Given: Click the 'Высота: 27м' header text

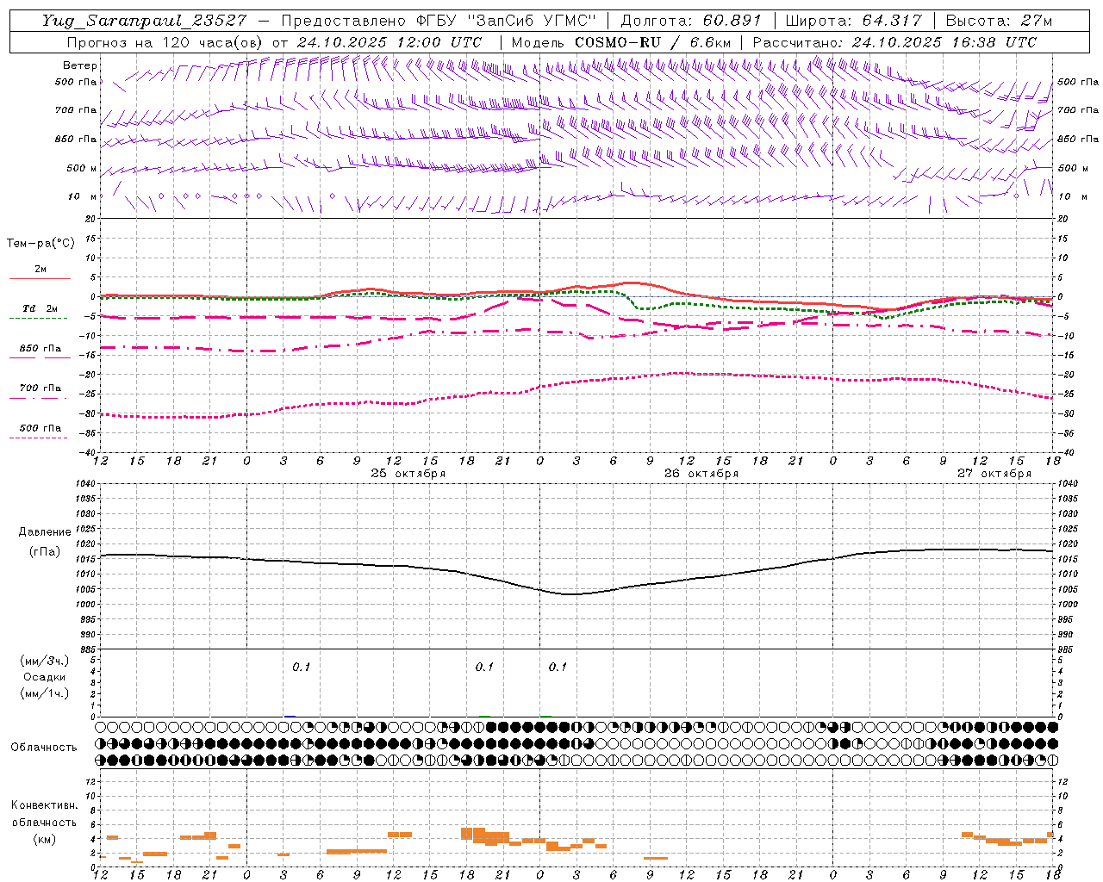Looking at the screenshot, I should pyautogui.click(x=999, y=21).
